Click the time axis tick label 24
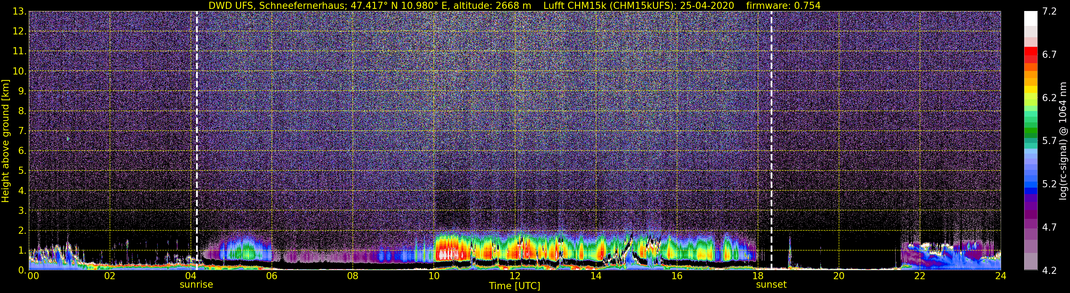 [x=1001, y=276]
